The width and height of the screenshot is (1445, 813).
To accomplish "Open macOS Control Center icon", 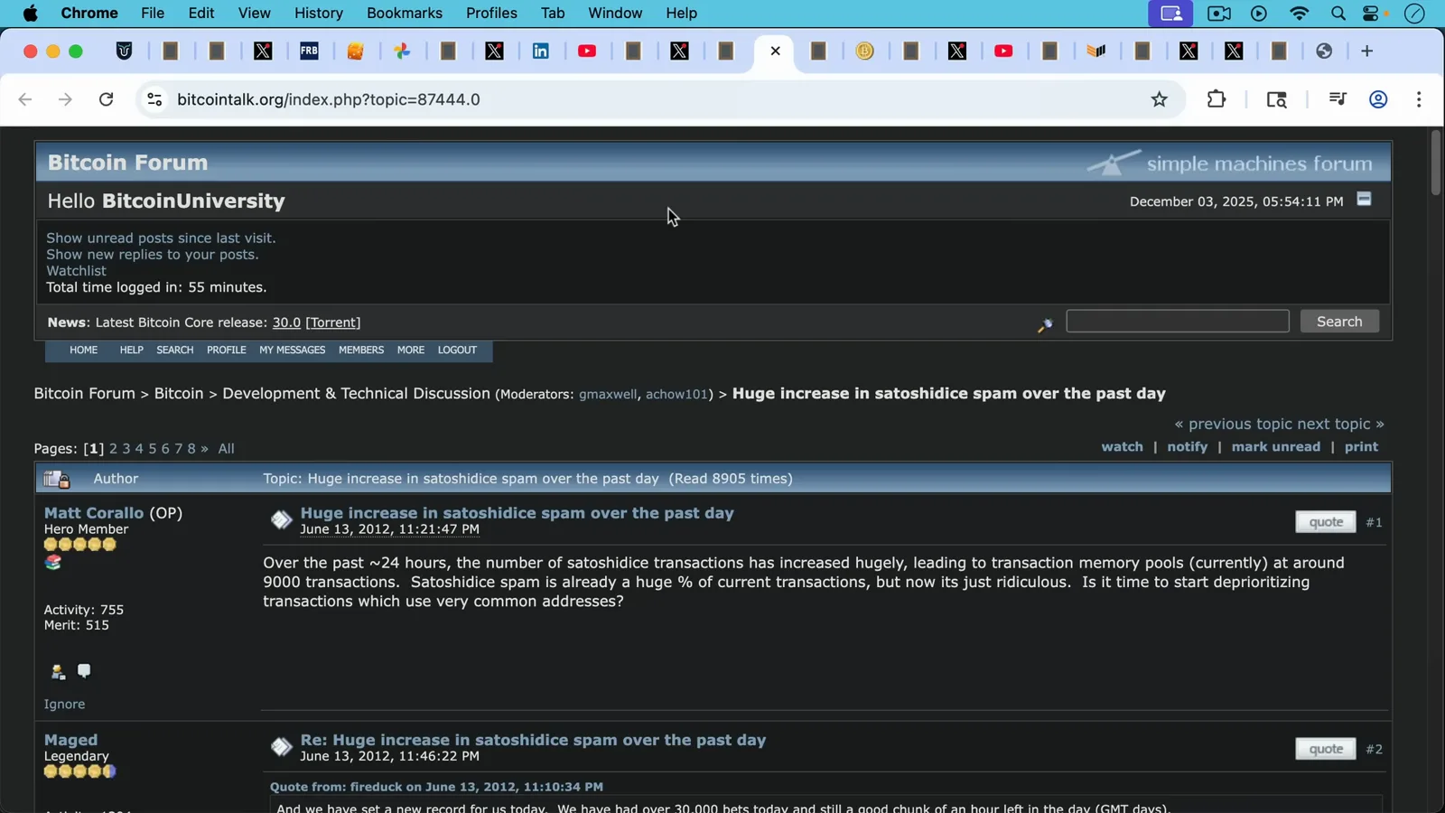I will pos(1373,14).
